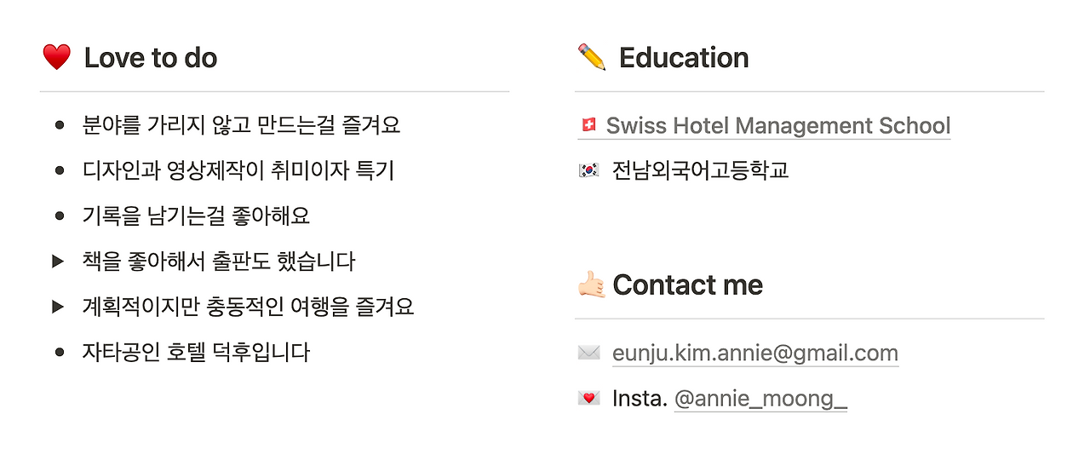Click the pencil icon beside Education

[591, 58]
